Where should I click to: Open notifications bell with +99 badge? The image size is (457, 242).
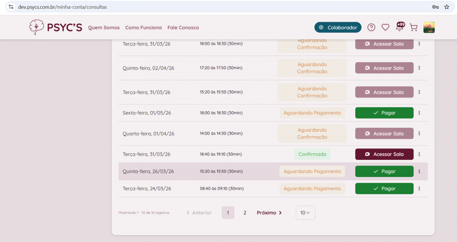tap(399, 27)
